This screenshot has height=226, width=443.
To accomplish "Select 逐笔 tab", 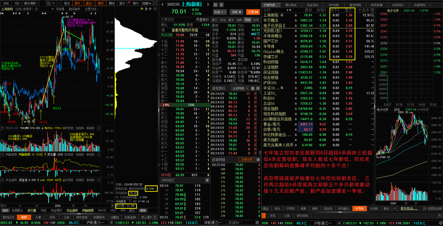I will point(256,20).
